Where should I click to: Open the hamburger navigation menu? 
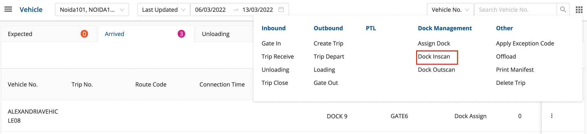point(8,9)
